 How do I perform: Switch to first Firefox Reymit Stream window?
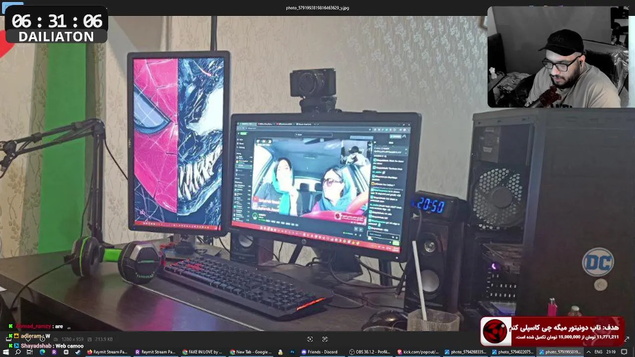107,352
